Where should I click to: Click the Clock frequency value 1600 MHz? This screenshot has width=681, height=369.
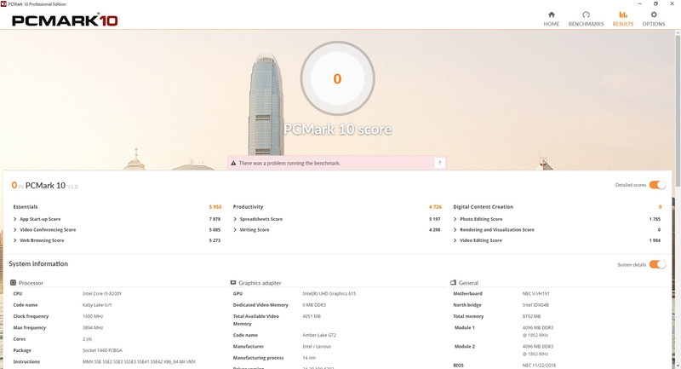93,316
